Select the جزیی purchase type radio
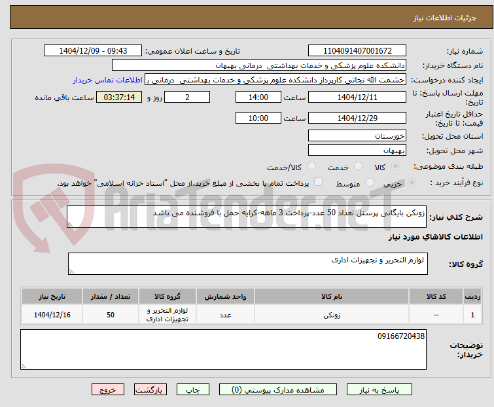Screen dimensions: 494x407 (412, 183)
